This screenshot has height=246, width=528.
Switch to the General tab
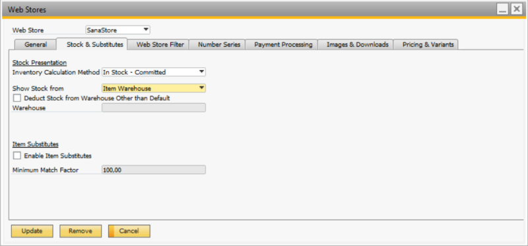point(36,44)
